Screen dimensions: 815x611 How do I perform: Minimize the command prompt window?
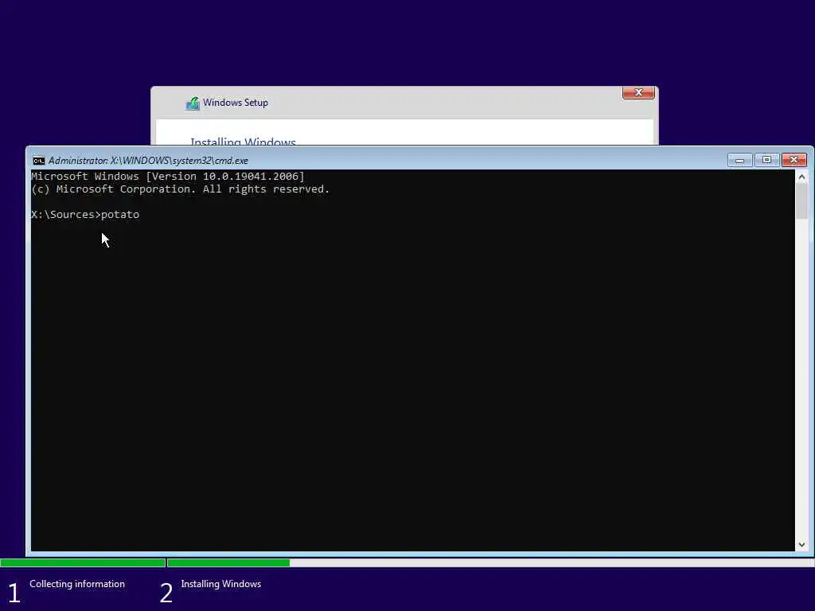coord(739,160)
